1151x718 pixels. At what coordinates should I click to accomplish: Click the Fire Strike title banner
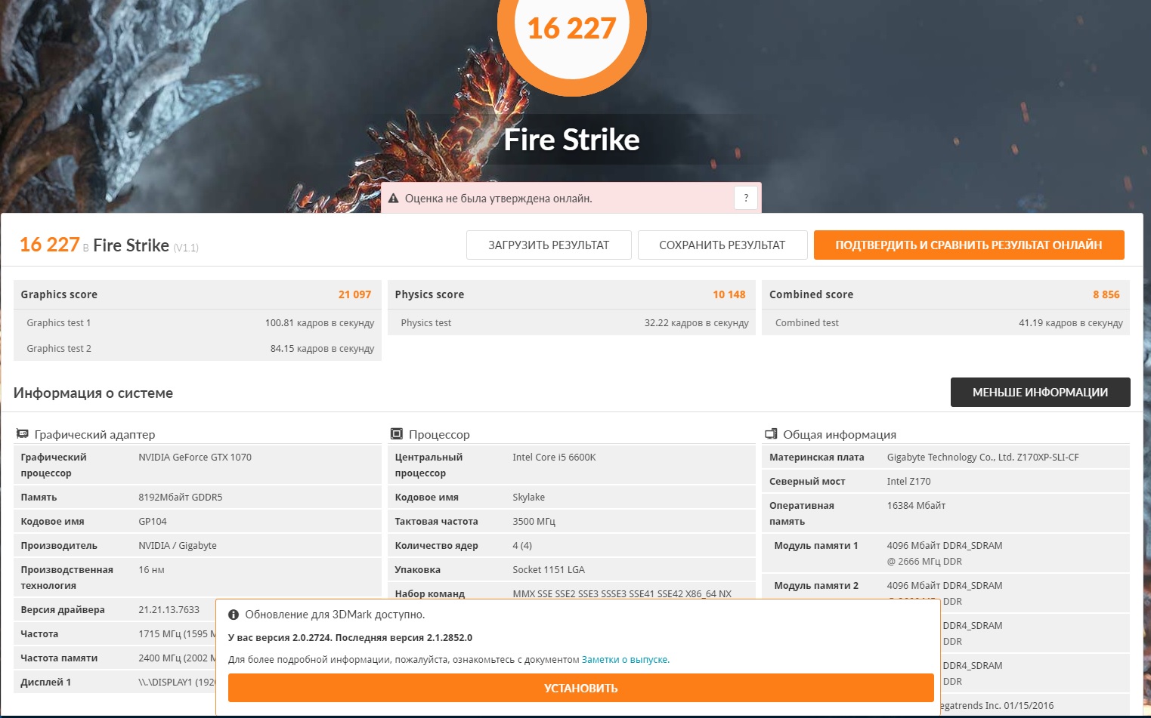(x=572, y=140)
